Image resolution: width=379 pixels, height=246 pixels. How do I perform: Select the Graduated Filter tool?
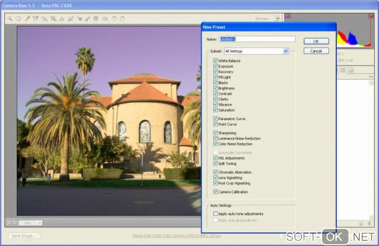click(x=96, y=18)
